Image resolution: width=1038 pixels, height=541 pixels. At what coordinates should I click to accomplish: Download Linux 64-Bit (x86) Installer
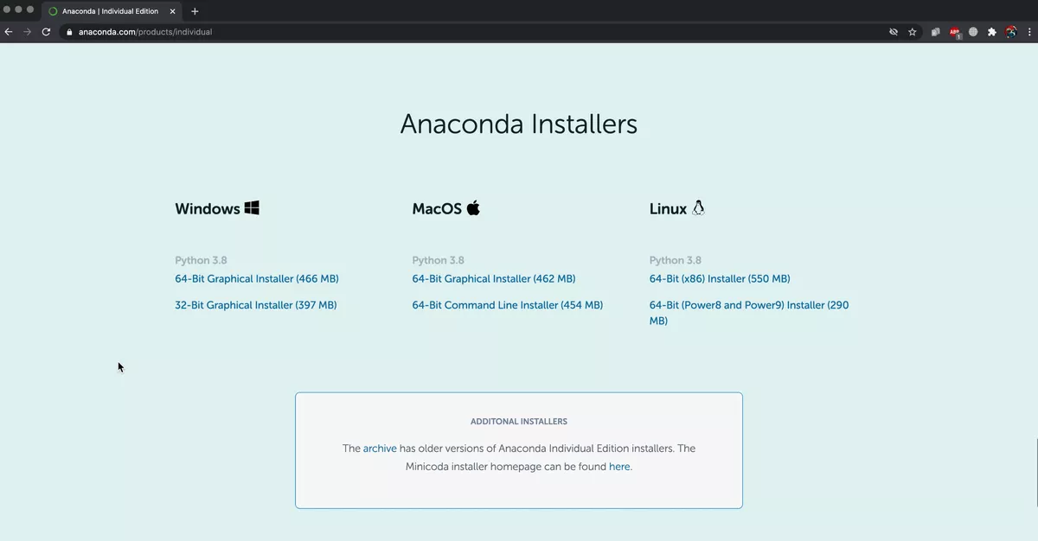coord(720,279)
